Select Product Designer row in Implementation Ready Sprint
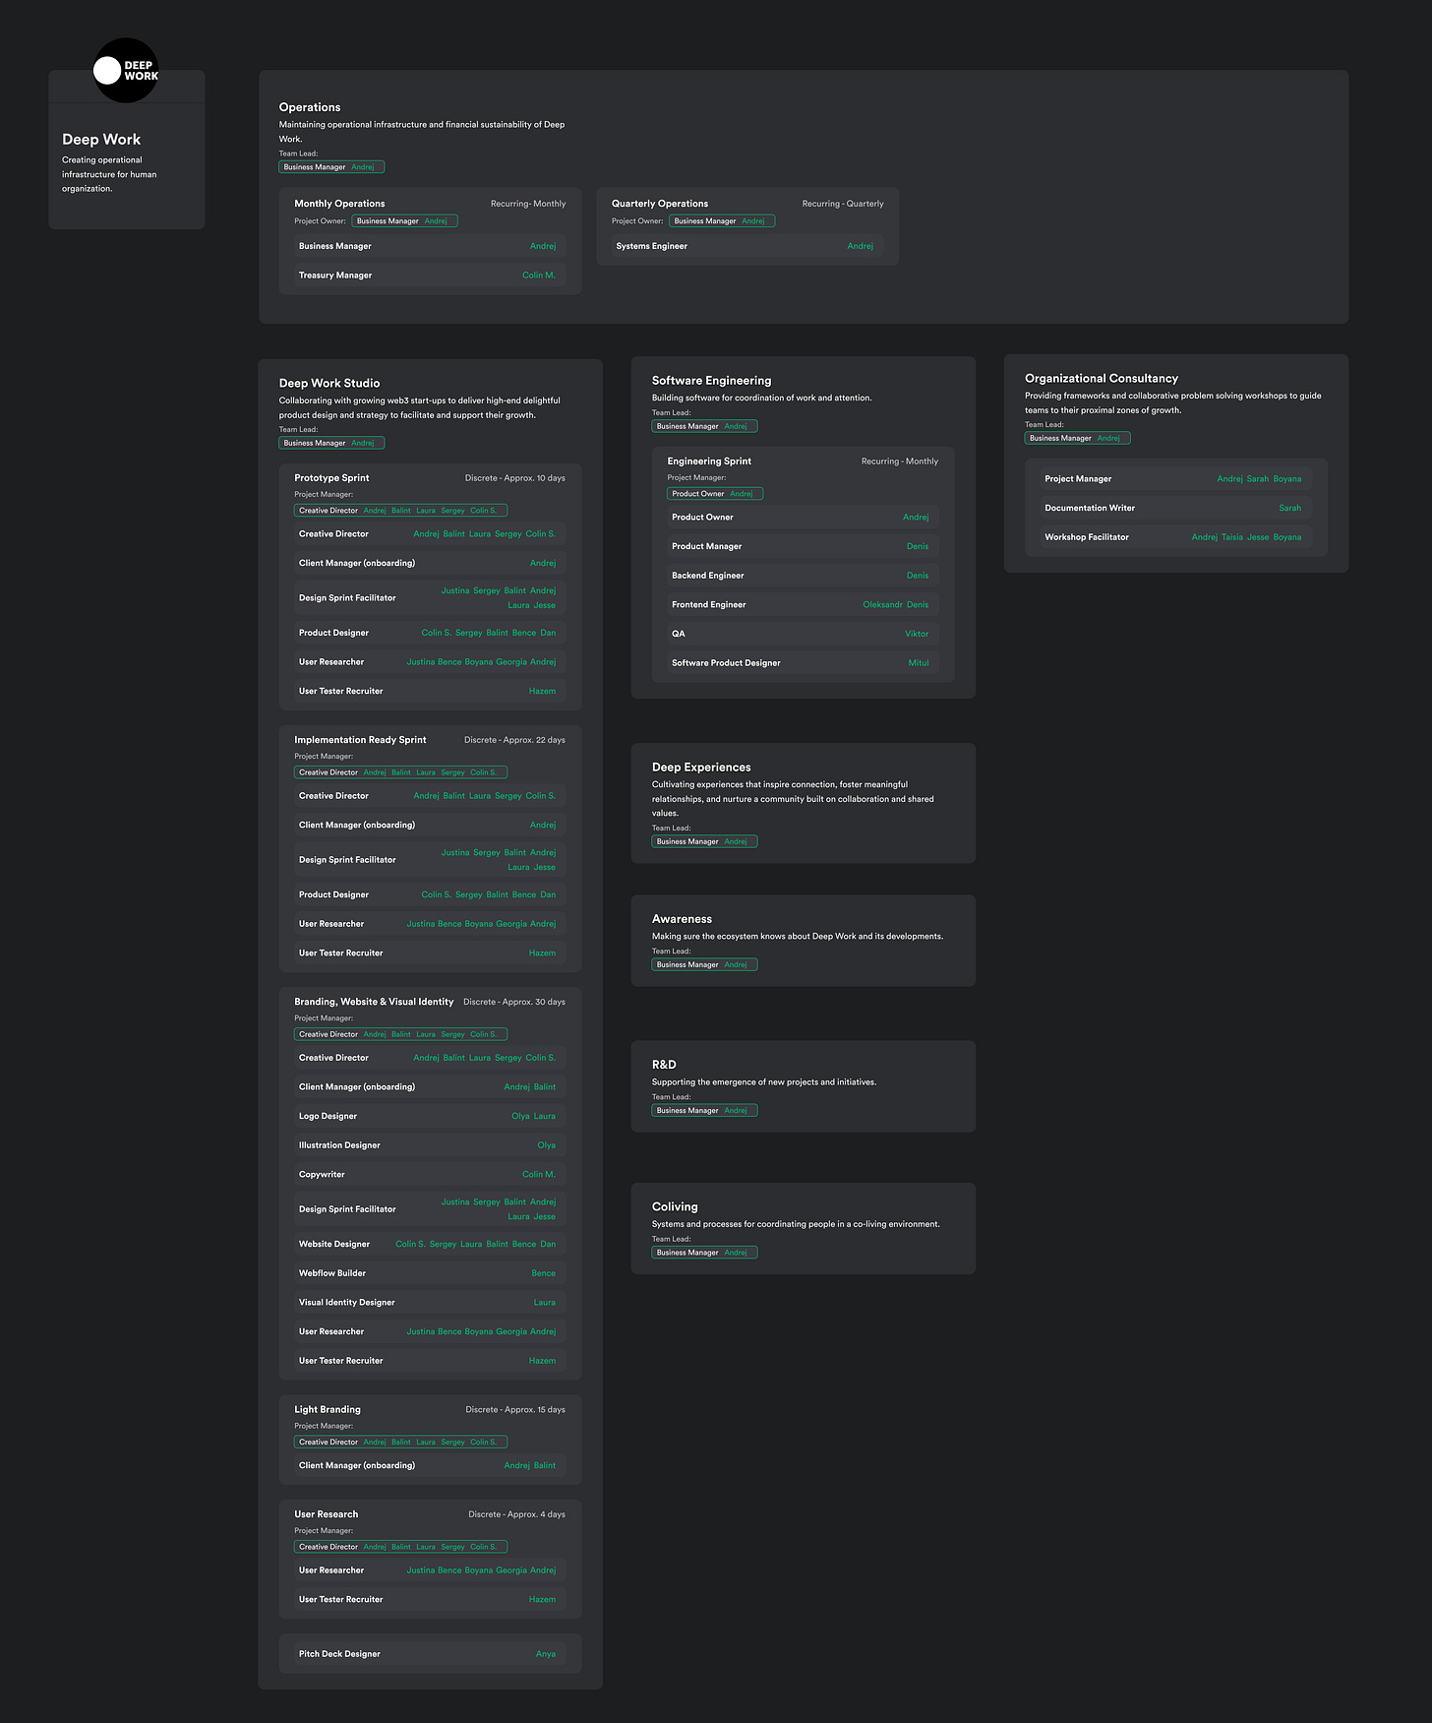Screen dimensions: 1432x1723 [430, 894]
